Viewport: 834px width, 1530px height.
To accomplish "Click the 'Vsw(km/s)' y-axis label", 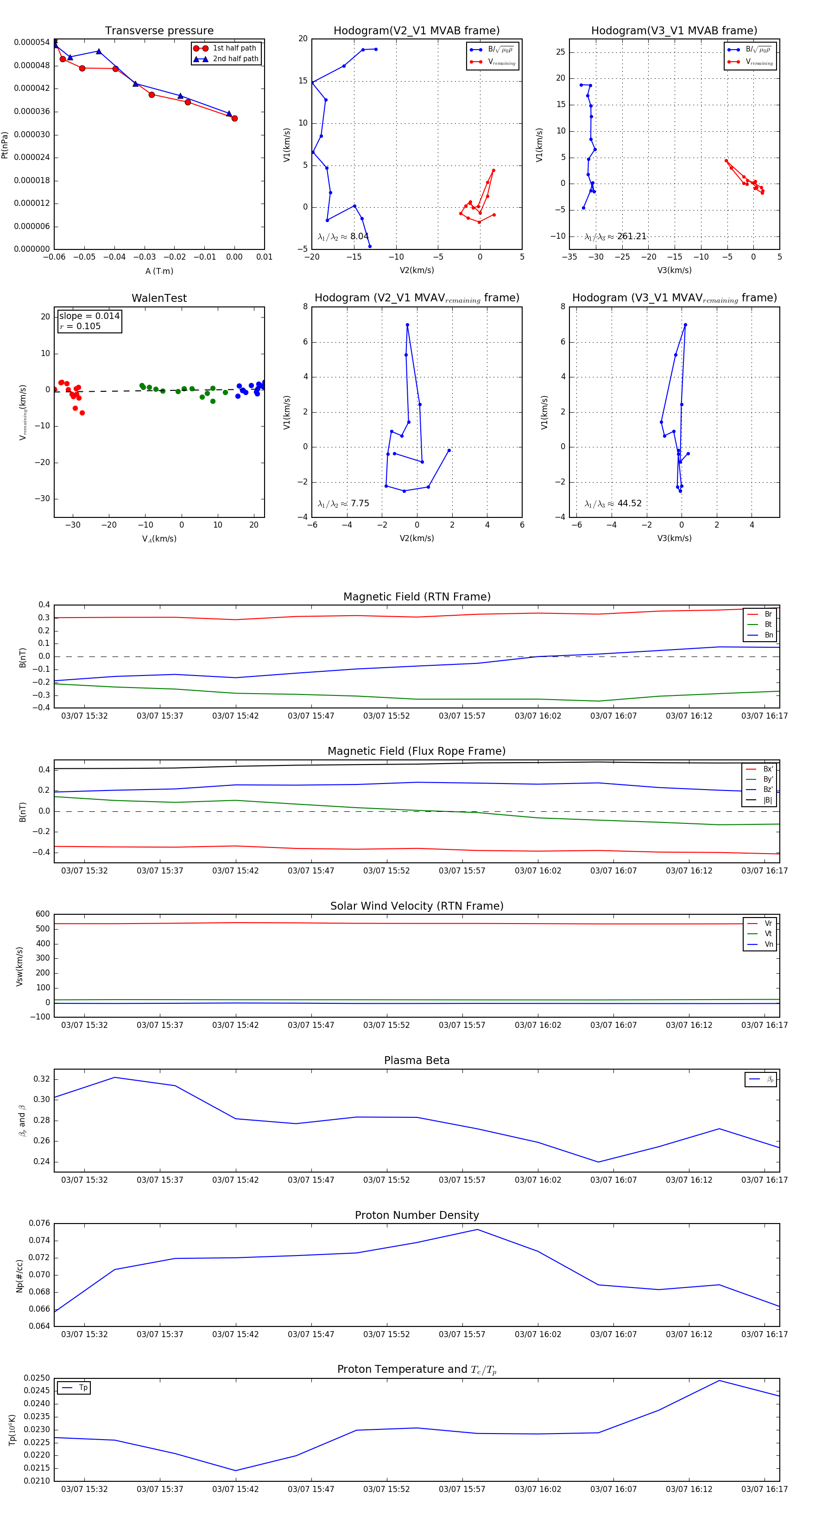I will [x=19, y=966].
